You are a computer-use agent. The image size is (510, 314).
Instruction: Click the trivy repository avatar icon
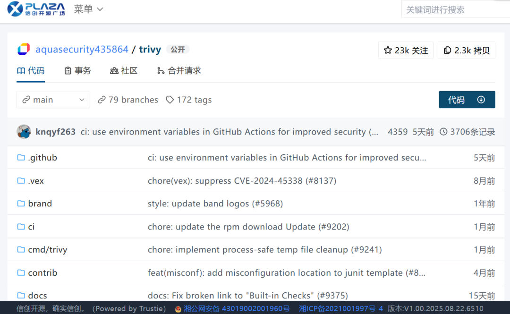pyautogui.click(x=23, y=49)
